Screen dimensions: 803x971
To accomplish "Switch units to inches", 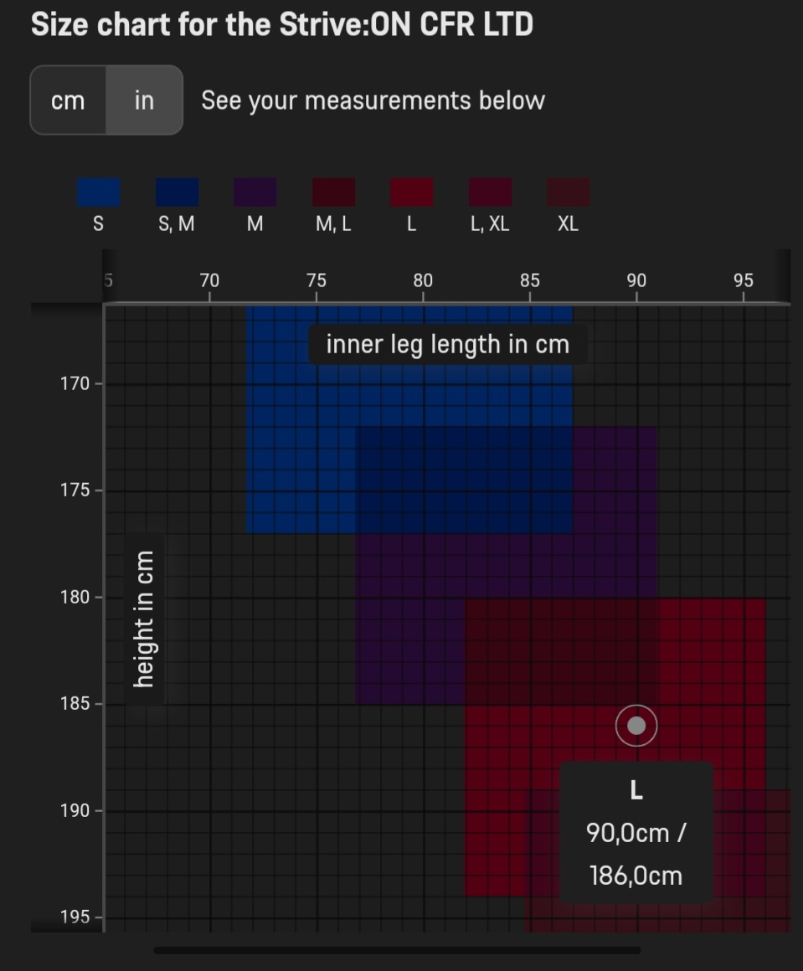I will point(144,100).
